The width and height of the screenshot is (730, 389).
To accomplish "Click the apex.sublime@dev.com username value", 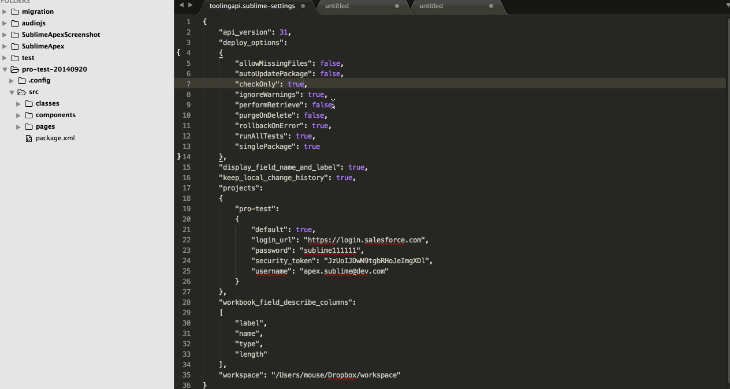I will [344, 271].
